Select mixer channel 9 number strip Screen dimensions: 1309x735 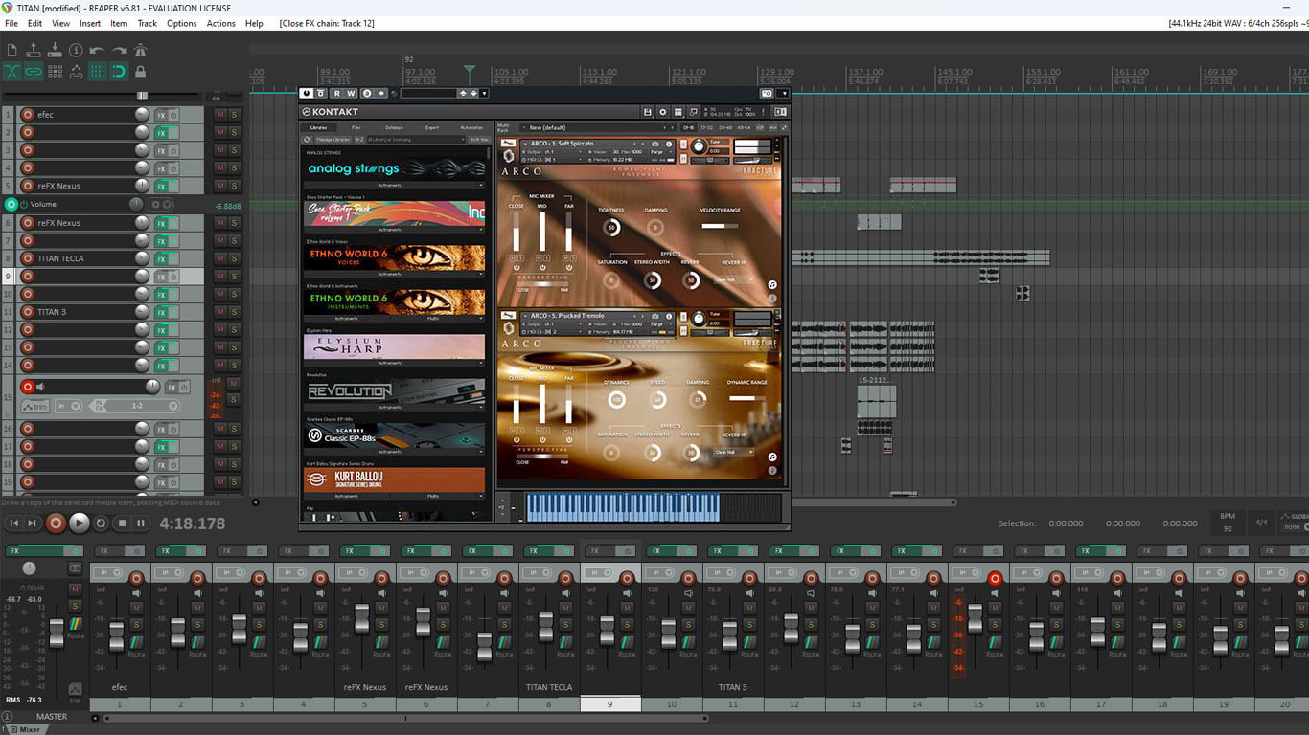(x=610, y=704)
